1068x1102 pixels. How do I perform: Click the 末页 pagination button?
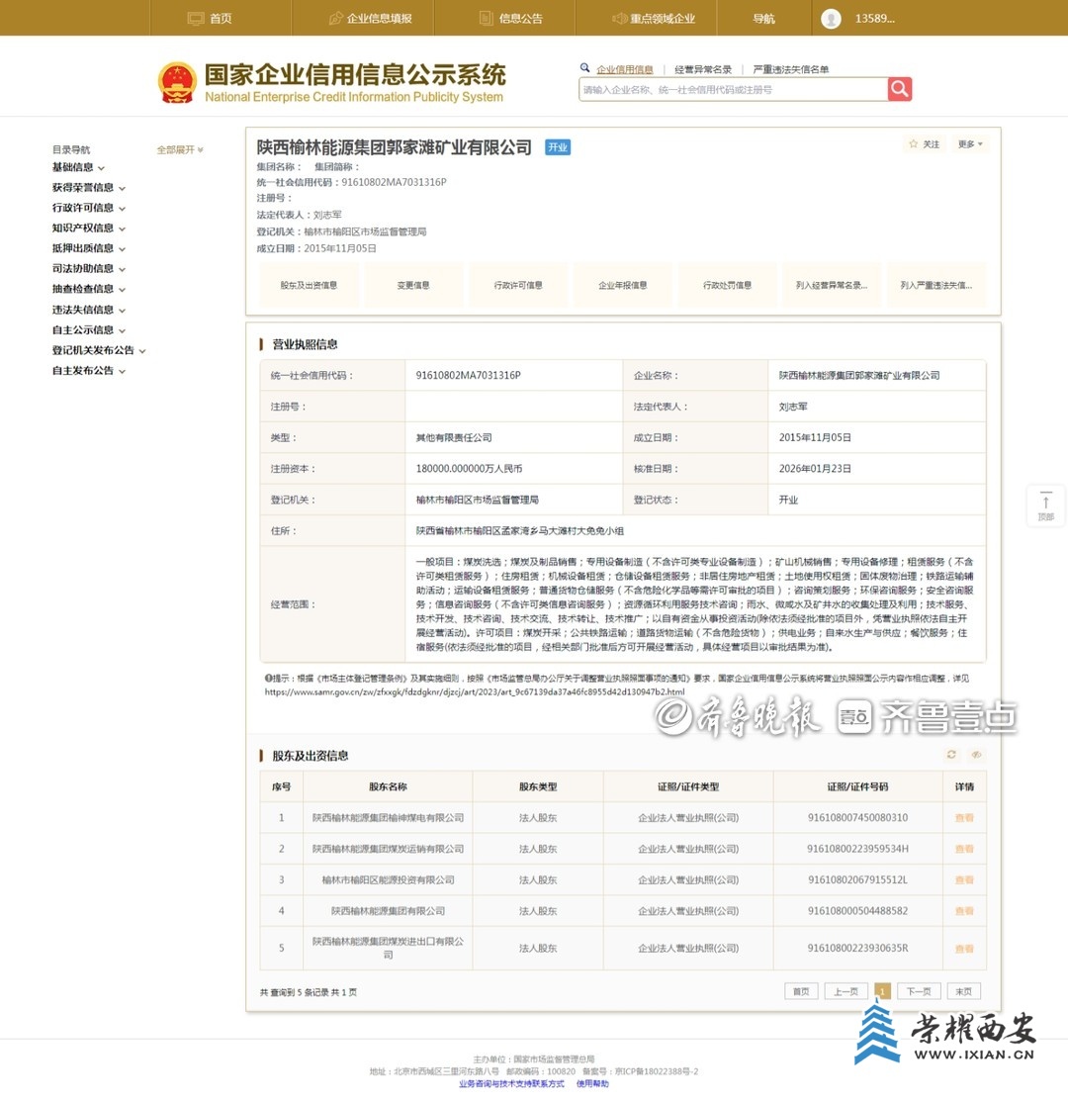963,991
